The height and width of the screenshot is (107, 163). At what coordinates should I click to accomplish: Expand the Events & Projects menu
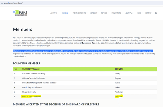80,13
